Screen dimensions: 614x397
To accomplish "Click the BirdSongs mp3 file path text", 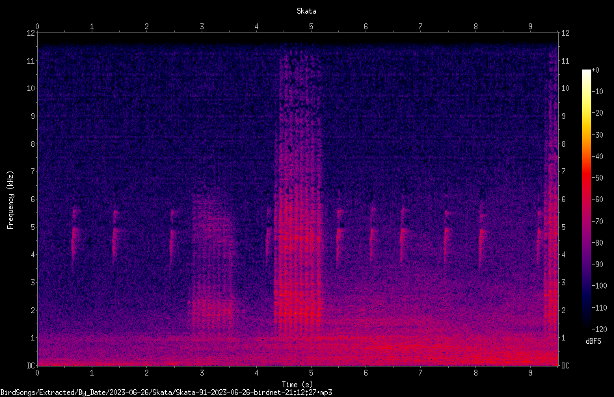I will [166, 392].
